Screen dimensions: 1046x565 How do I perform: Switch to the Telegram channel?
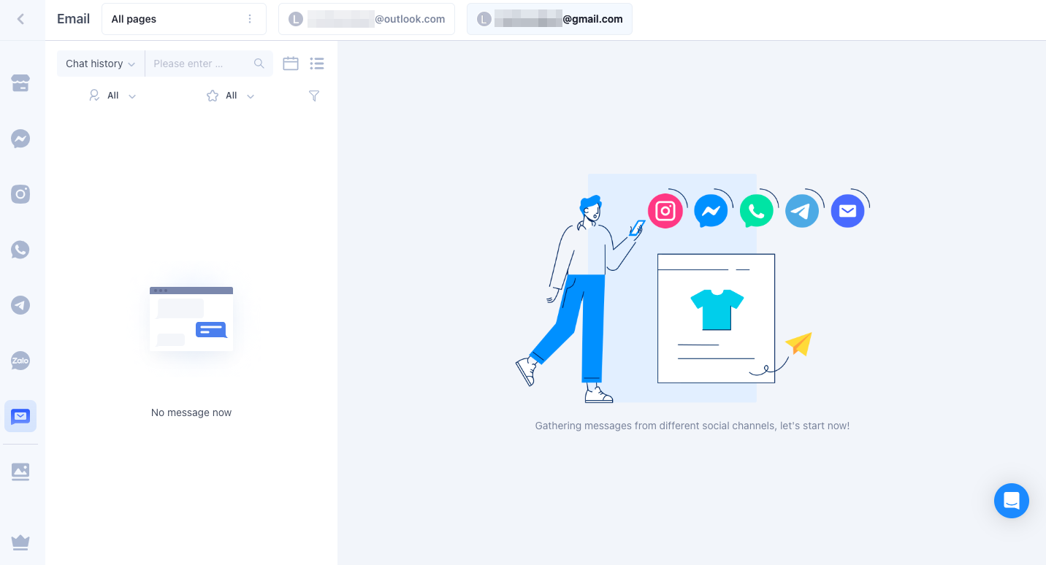(x=20, y=305)
